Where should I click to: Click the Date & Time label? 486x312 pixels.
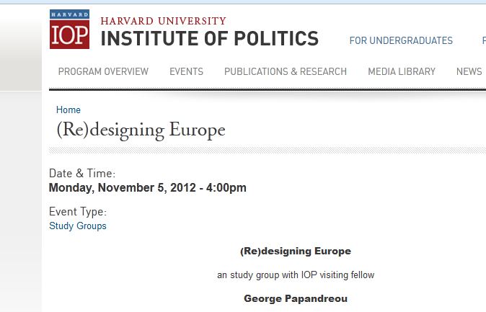point(82,174)
